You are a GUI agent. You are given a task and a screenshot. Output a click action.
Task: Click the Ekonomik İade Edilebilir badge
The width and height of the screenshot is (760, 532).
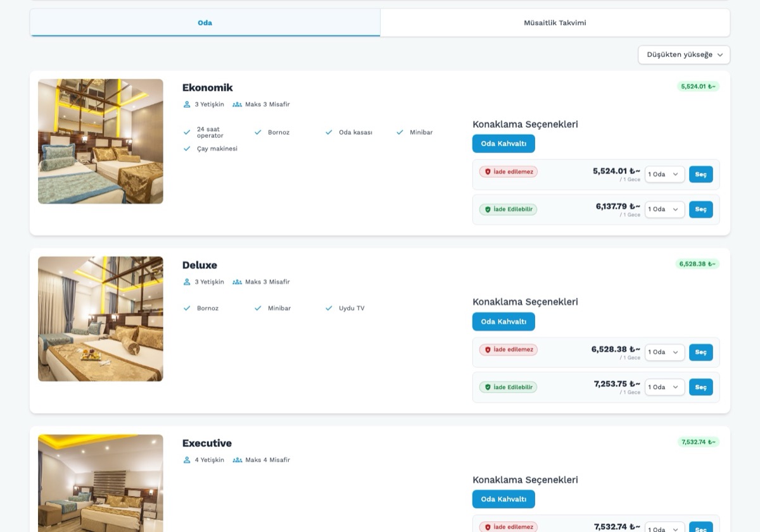point(508,209)
